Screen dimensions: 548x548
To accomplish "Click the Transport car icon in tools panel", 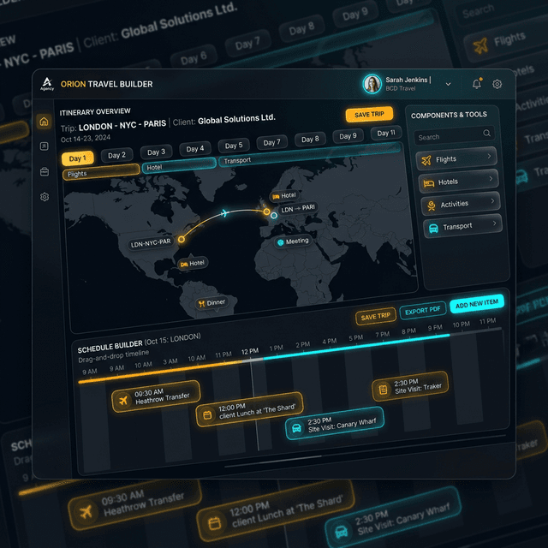I will click(x=434, y=229).
